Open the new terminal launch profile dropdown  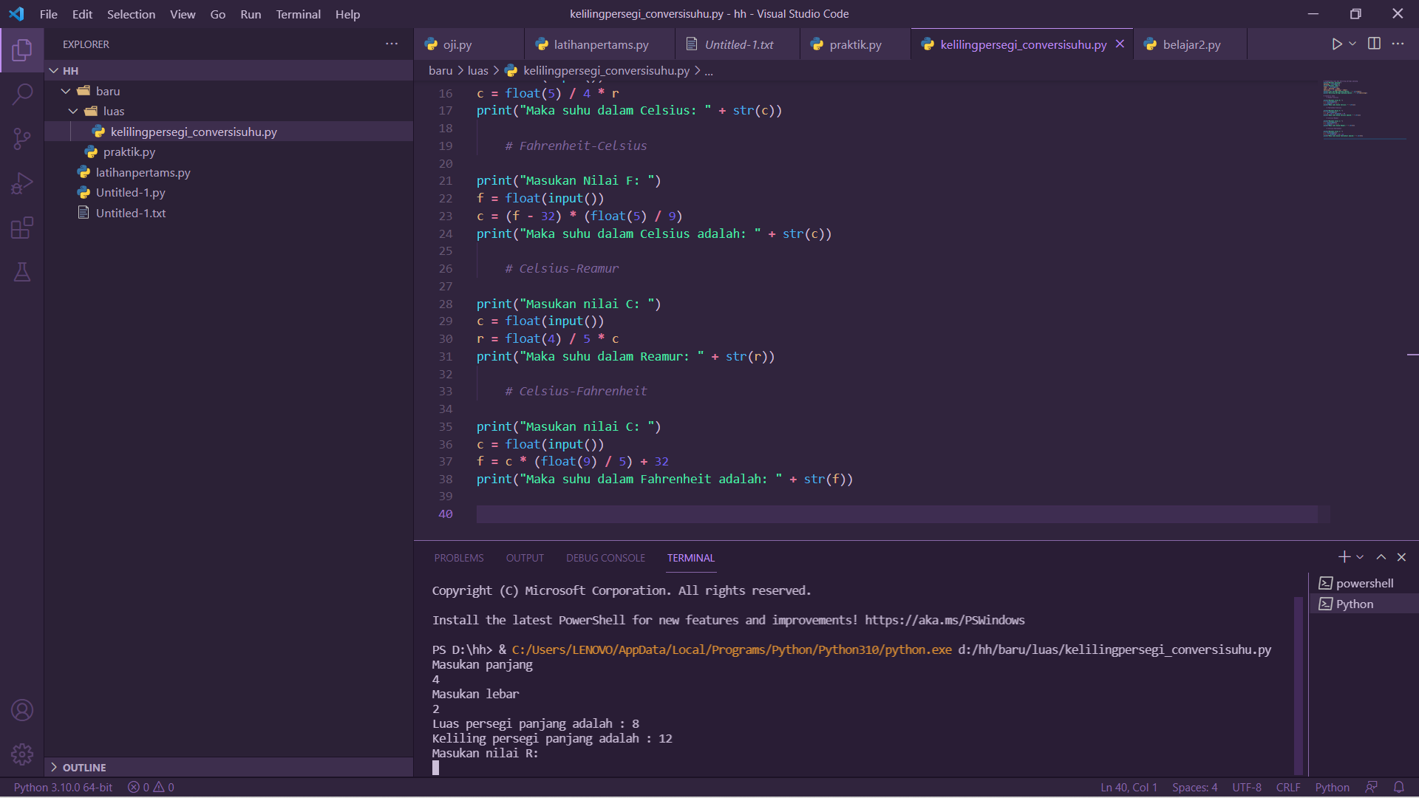click(x=1360, y=557)
